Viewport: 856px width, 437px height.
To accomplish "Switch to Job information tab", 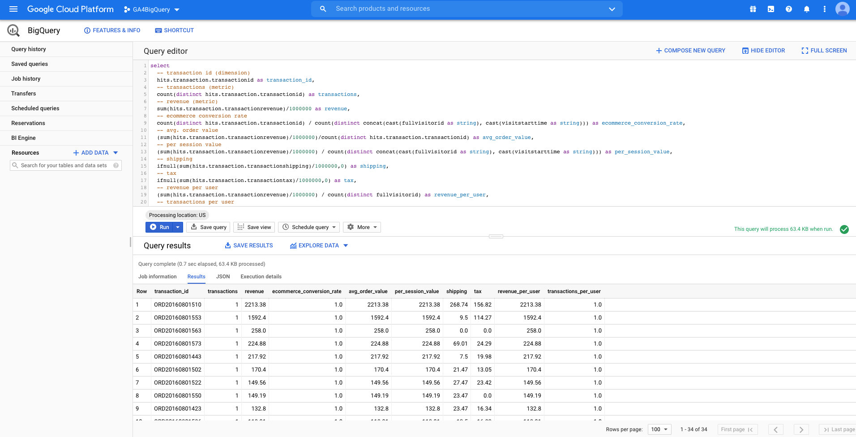I will click(158, 277).
